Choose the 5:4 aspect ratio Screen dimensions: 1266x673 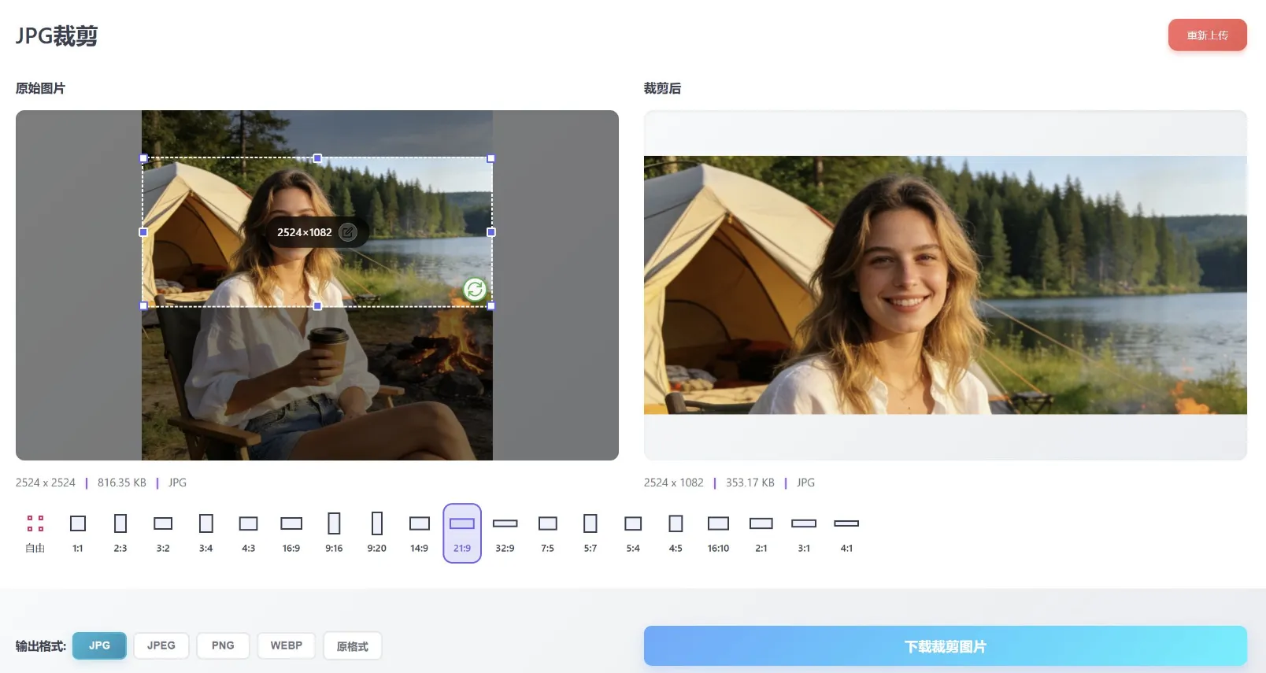633,533
